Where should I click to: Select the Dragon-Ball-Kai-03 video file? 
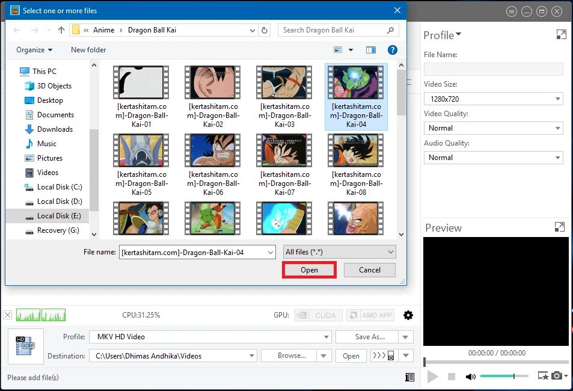[x=284, y=97]
